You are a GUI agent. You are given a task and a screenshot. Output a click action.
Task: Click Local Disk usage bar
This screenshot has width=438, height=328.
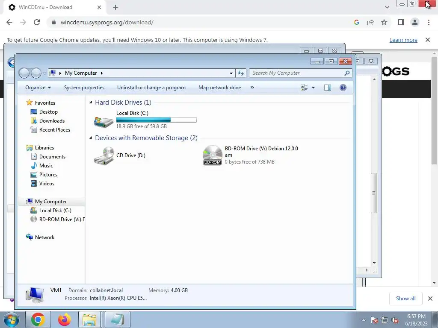click(156, 120)
